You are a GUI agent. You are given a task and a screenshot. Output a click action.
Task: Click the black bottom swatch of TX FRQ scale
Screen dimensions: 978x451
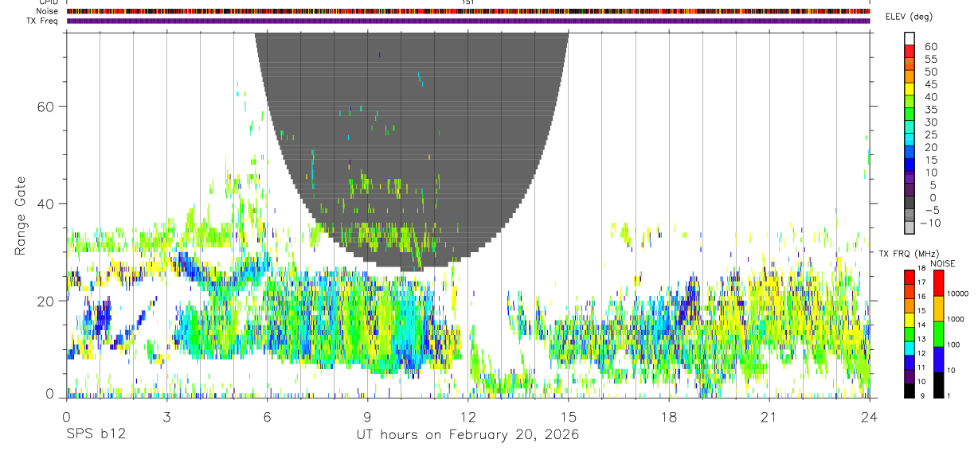pos(910,391)
